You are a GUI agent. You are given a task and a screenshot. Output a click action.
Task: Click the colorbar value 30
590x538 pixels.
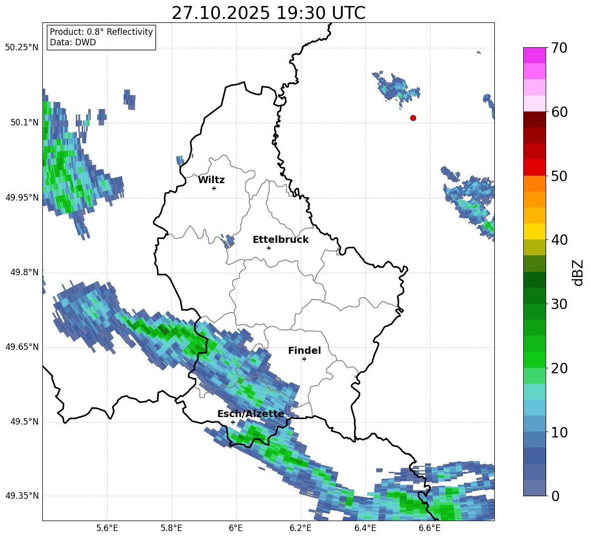[x=559, y=304]
